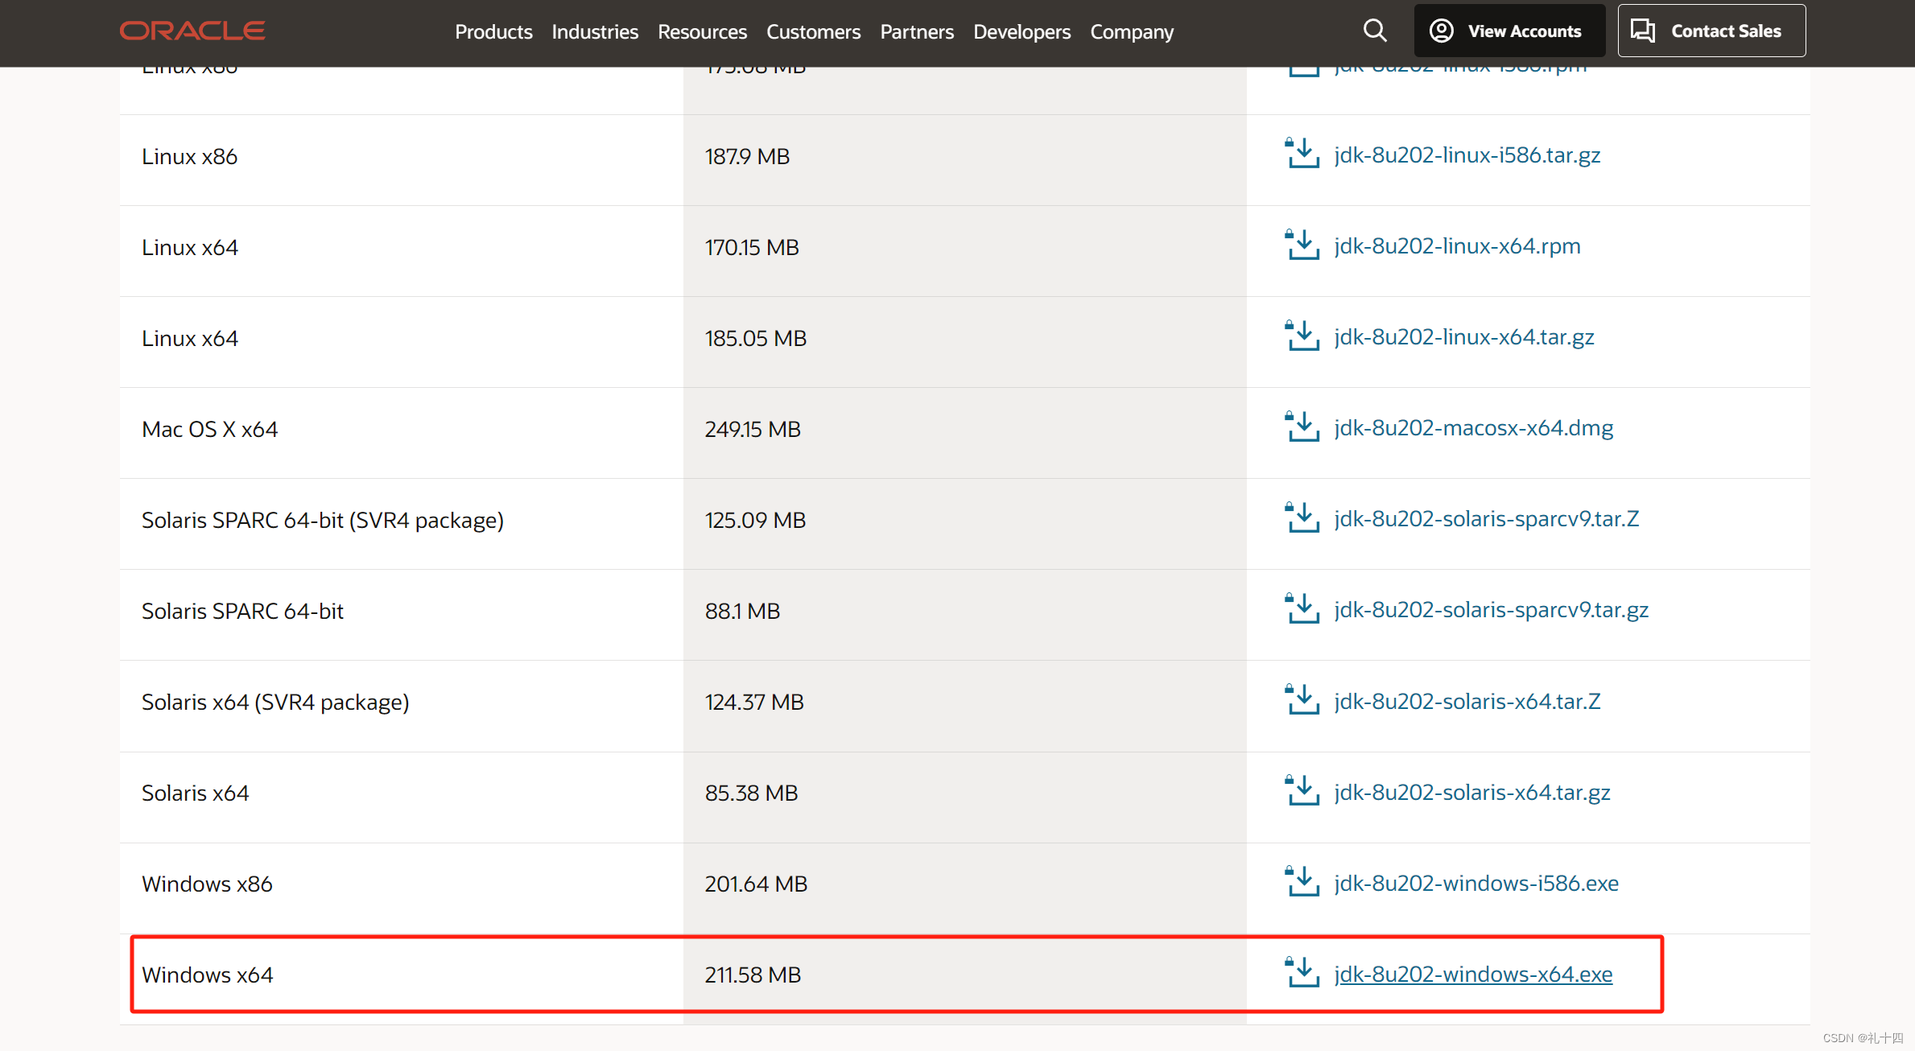This screenshot has width=1915, height=1051.
Task: Download jdk-8u202-macosx-x64.dmg
Action: (x=1473, y=427)
